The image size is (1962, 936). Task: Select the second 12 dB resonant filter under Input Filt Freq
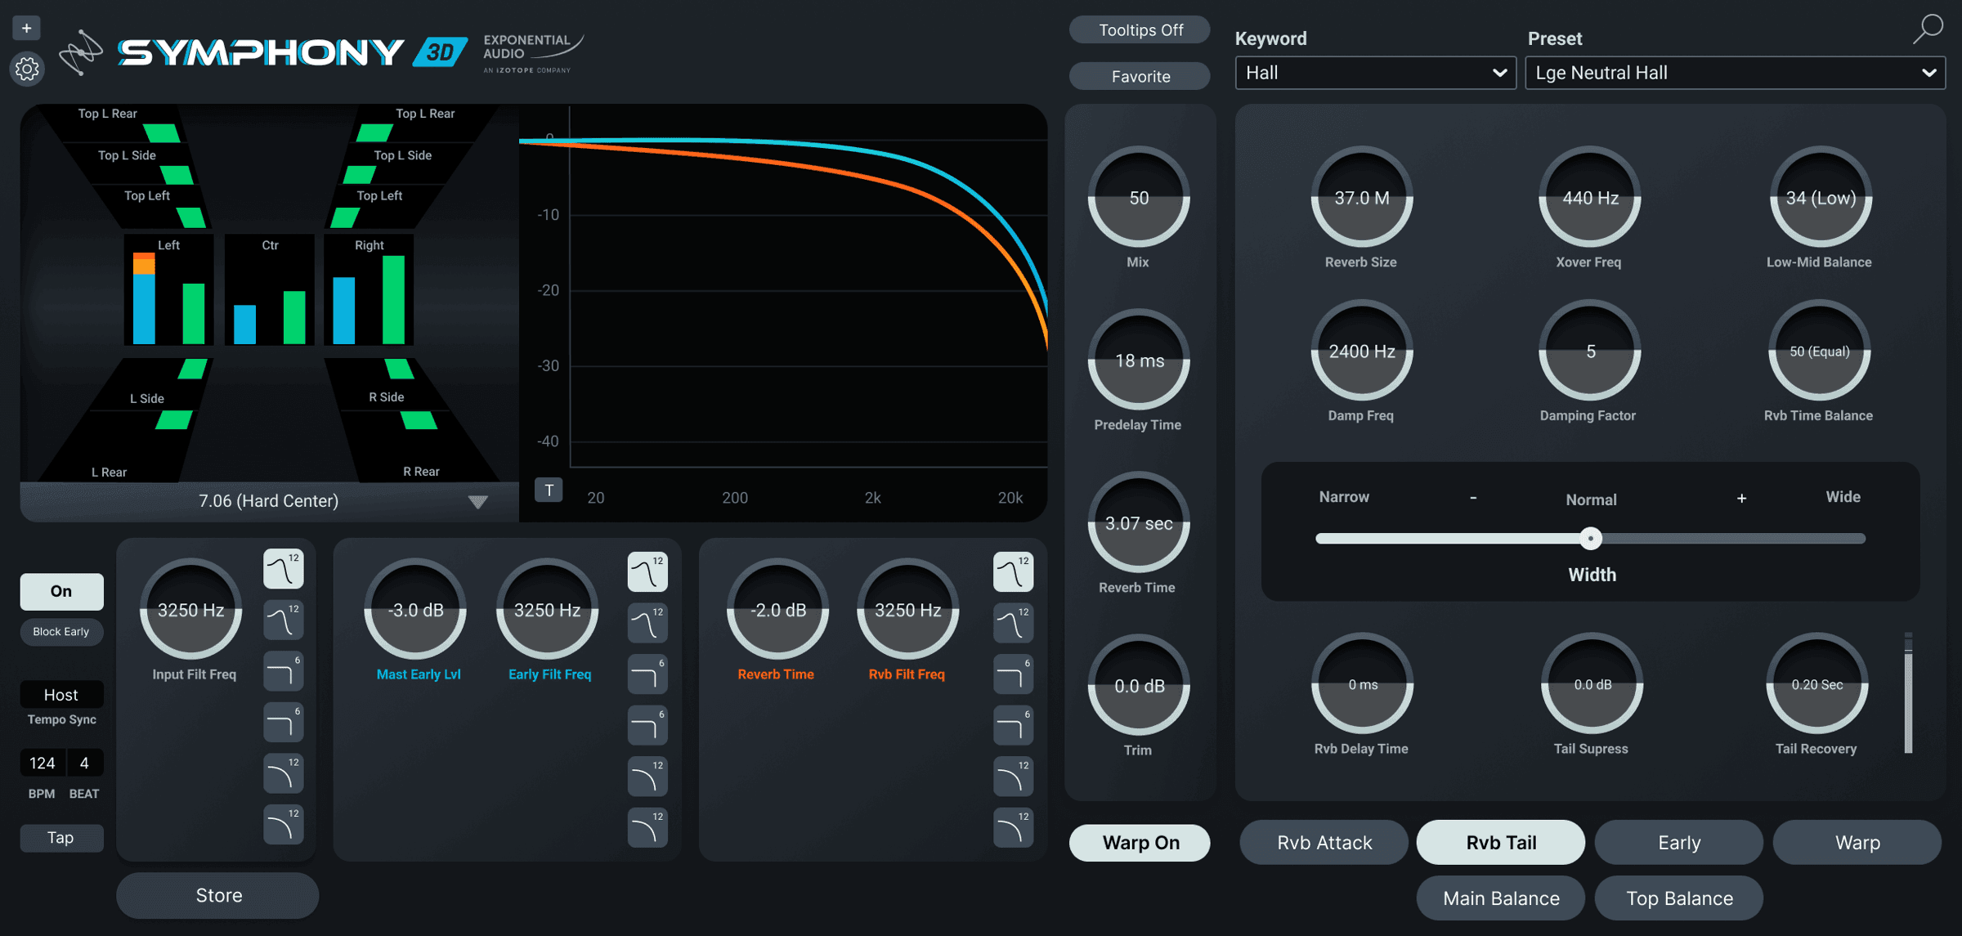(x=284, y=620)
